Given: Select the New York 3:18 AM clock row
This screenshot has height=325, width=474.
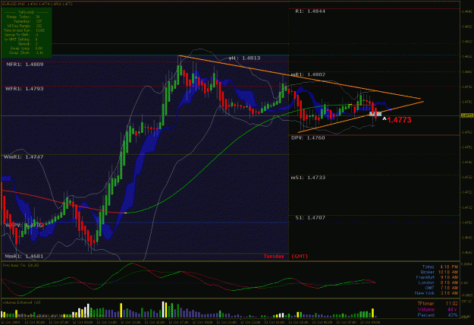Looking at the screenshot, I should [436, 293].
